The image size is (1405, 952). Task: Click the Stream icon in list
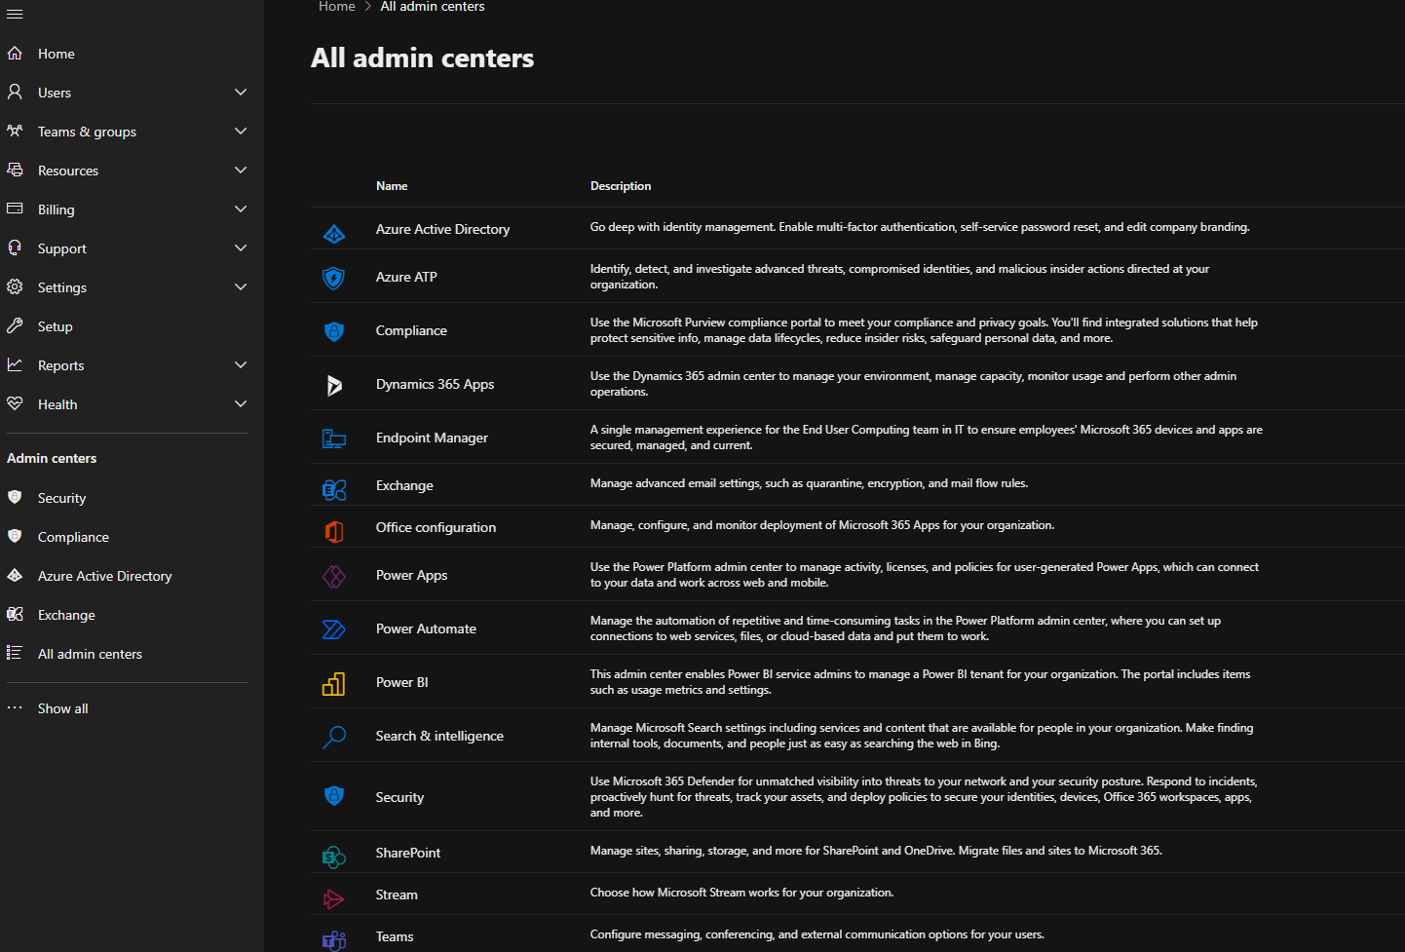tap(334, 898)
